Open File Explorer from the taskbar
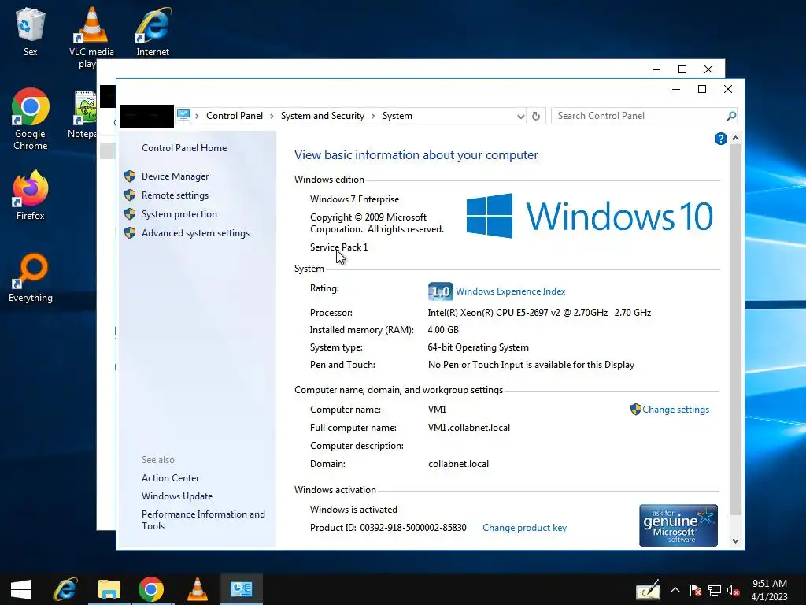The height and width of the screenshot is (605, 806). [109, 589]
